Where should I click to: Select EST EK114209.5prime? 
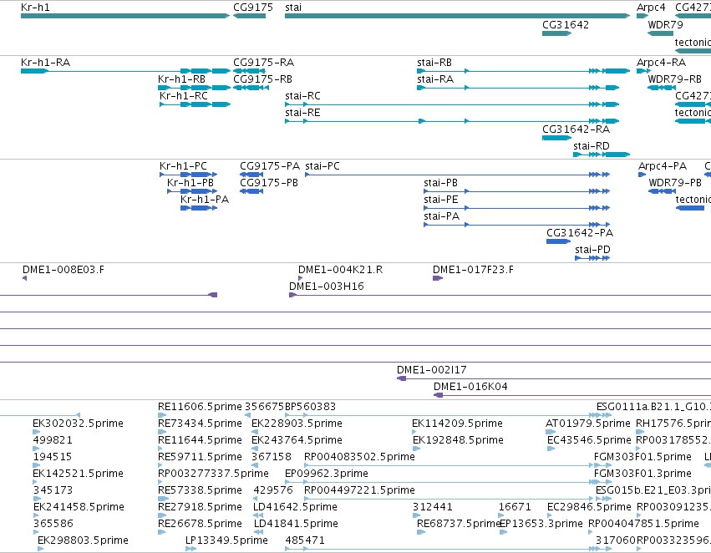416,432
